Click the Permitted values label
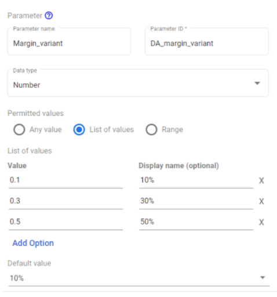The width and height of the screenshot is (277, 297). tap(35, 113)
